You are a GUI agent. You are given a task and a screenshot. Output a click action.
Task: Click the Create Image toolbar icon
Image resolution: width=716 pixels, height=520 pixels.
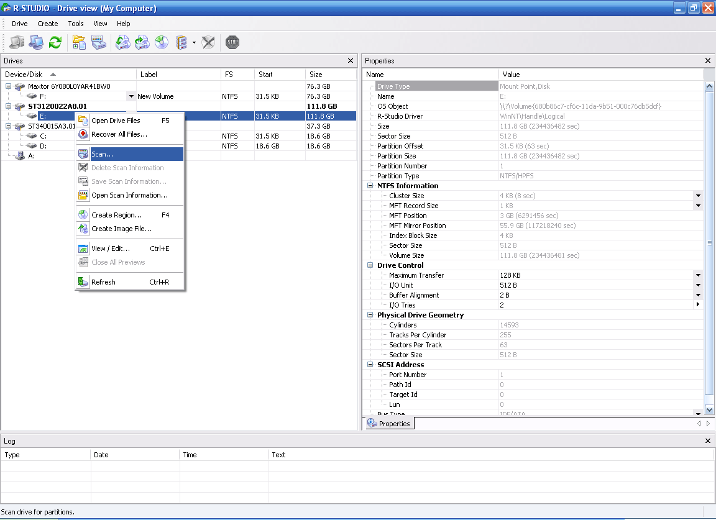coord(142,42)
